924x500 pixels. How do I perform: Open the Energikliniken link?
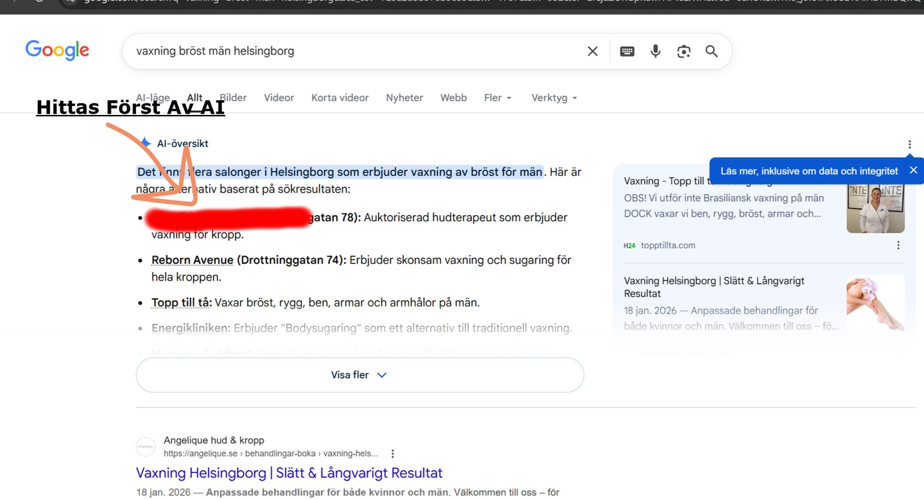pyautogui.click(x=189, y=328)
